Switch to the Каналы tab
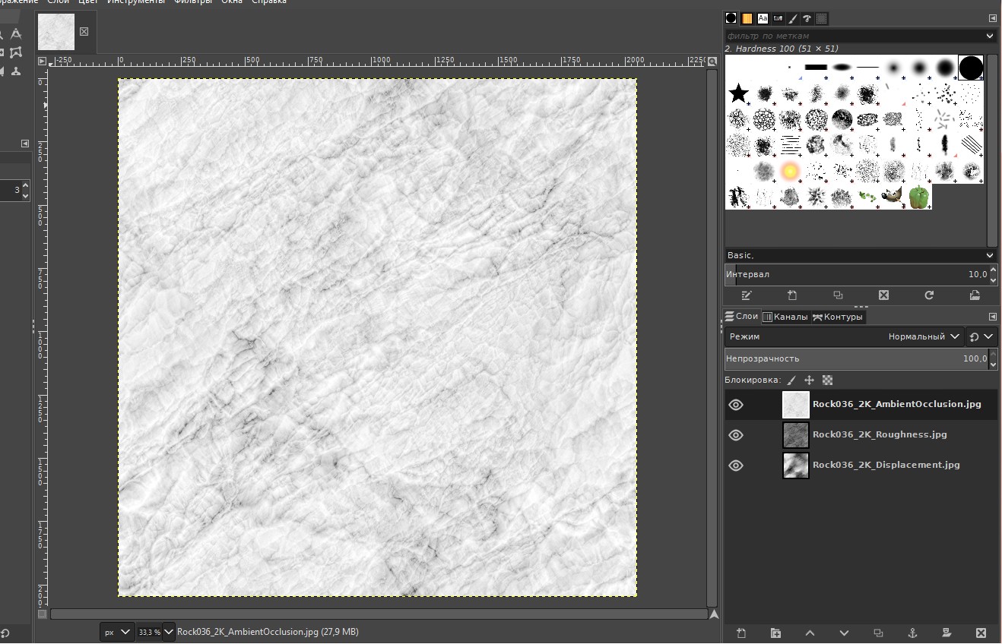Image resolution: width=1002 pixels, height=644 pixels. click(x=785, y=317)
